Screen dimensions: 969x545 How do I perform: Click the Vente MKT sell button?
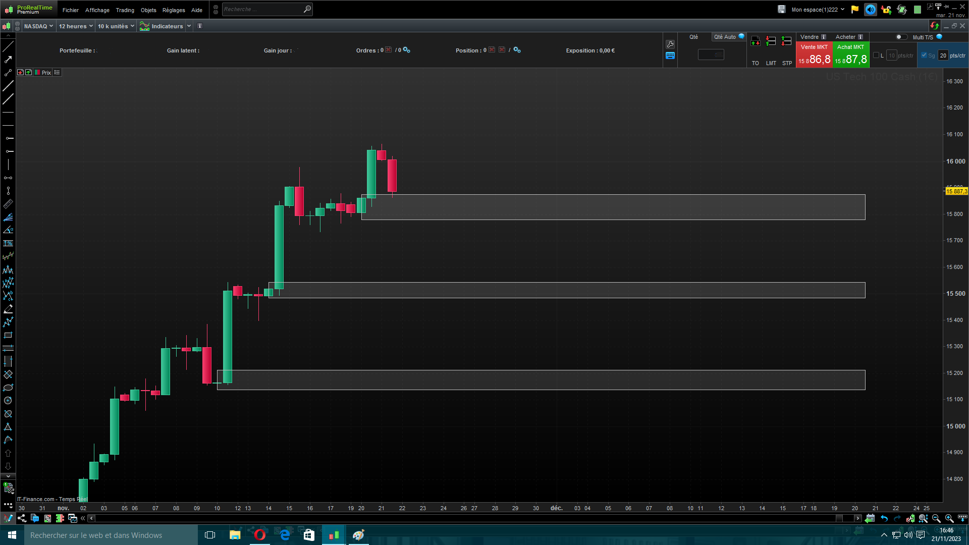(x=814, y=54)
